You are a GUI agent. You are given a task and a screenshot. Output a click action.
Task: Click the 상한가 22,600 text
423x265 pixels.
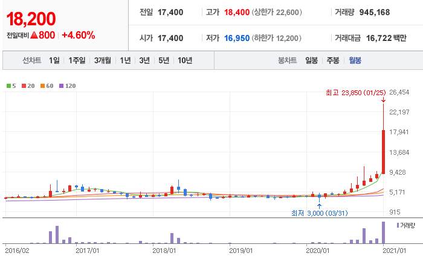pyautogui.click(x=277, y=13)
